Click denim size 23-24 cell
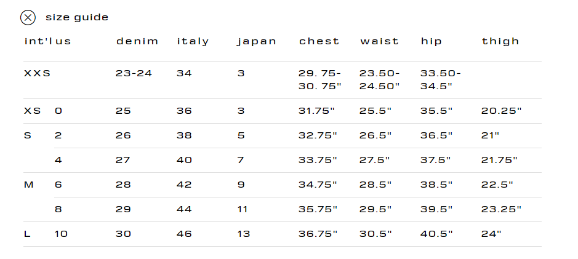The width and height of the screenshot is (578, 259). (134, 74)
